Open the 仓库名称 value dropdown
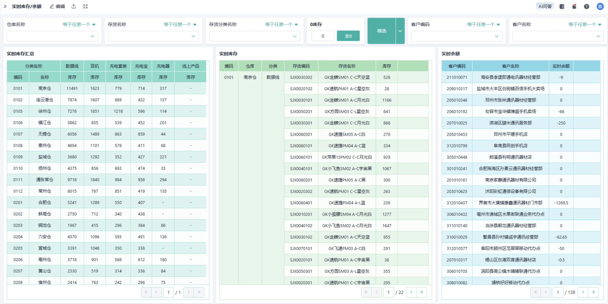The height and width of the screenshot is (304, 608). coord(52,36)
